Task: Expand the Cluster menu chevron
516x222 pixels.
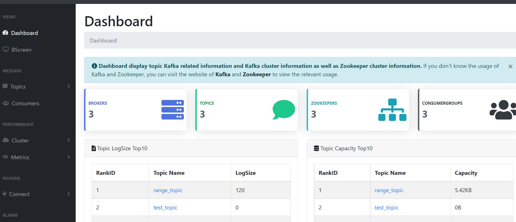Action: 69,140
